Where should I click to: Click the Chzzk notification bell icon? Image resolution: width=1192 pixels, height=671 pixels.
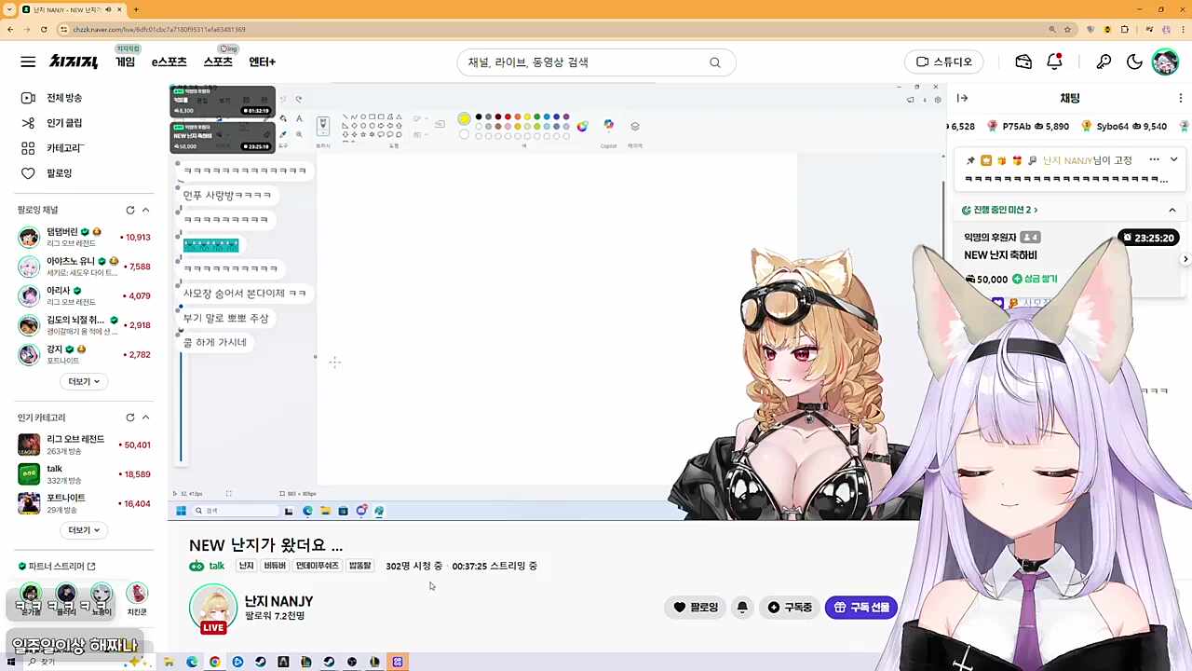pyautogui.click(x=1054, y=62)
